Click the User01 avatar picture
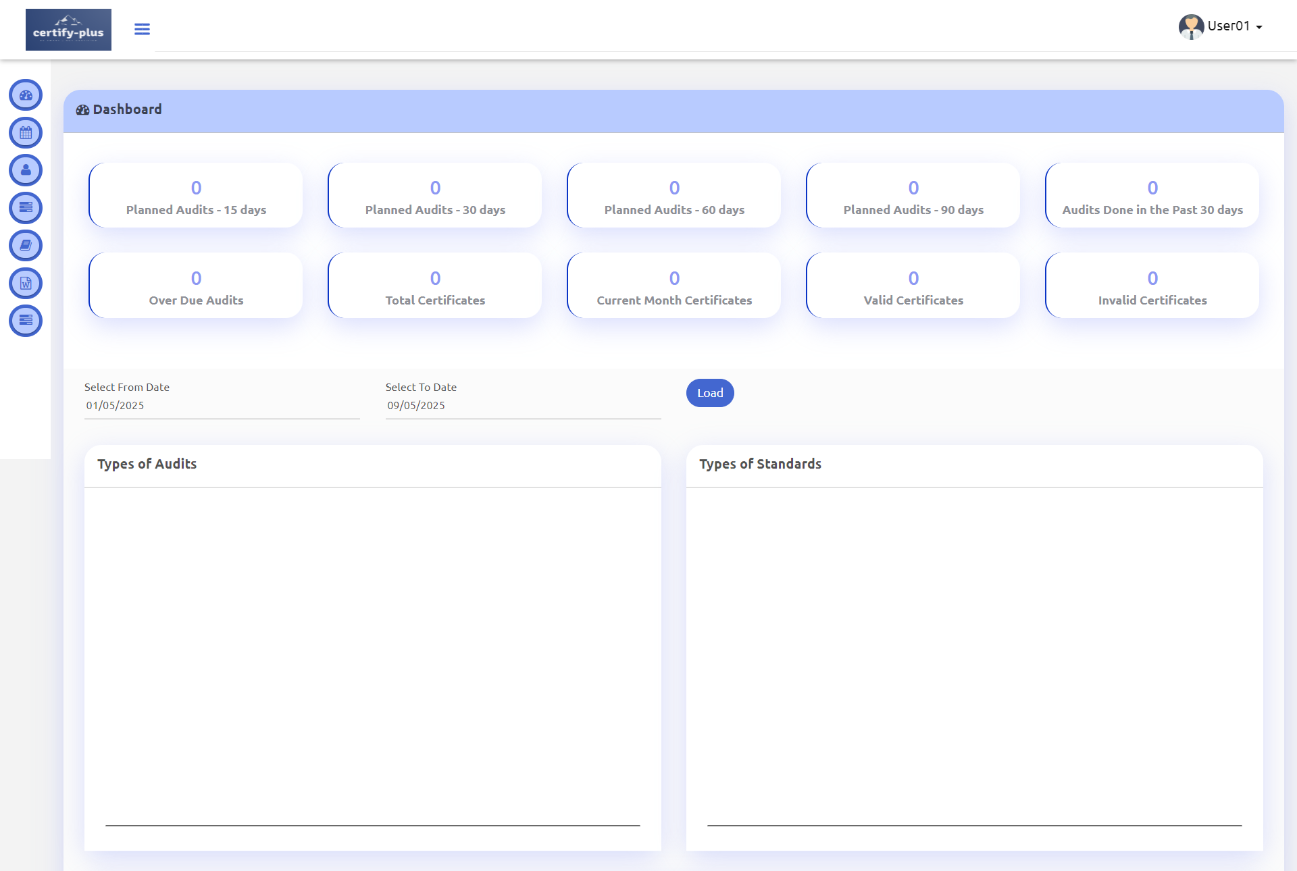The width and height of the screenshot is (1297, 871). point(1191,27)
